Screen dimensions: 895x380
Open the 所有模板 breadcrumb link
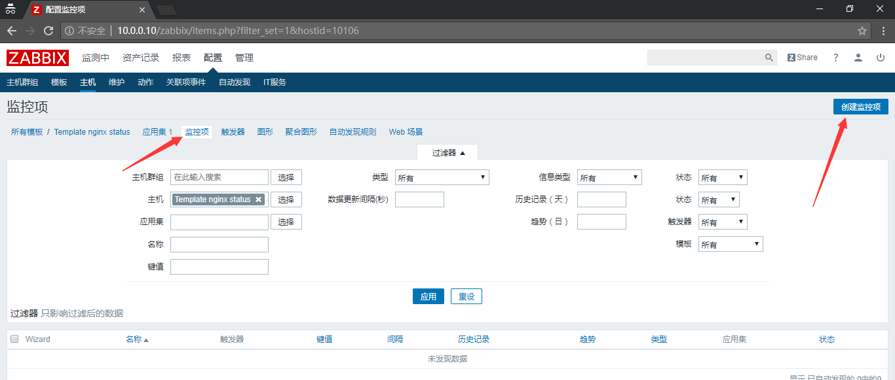click(x=27, y=131)
